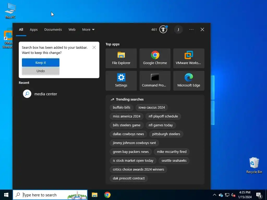This screenshot has width=267, height=200.
Task: Click the Keep it button
Action: (x=40, y=63)
